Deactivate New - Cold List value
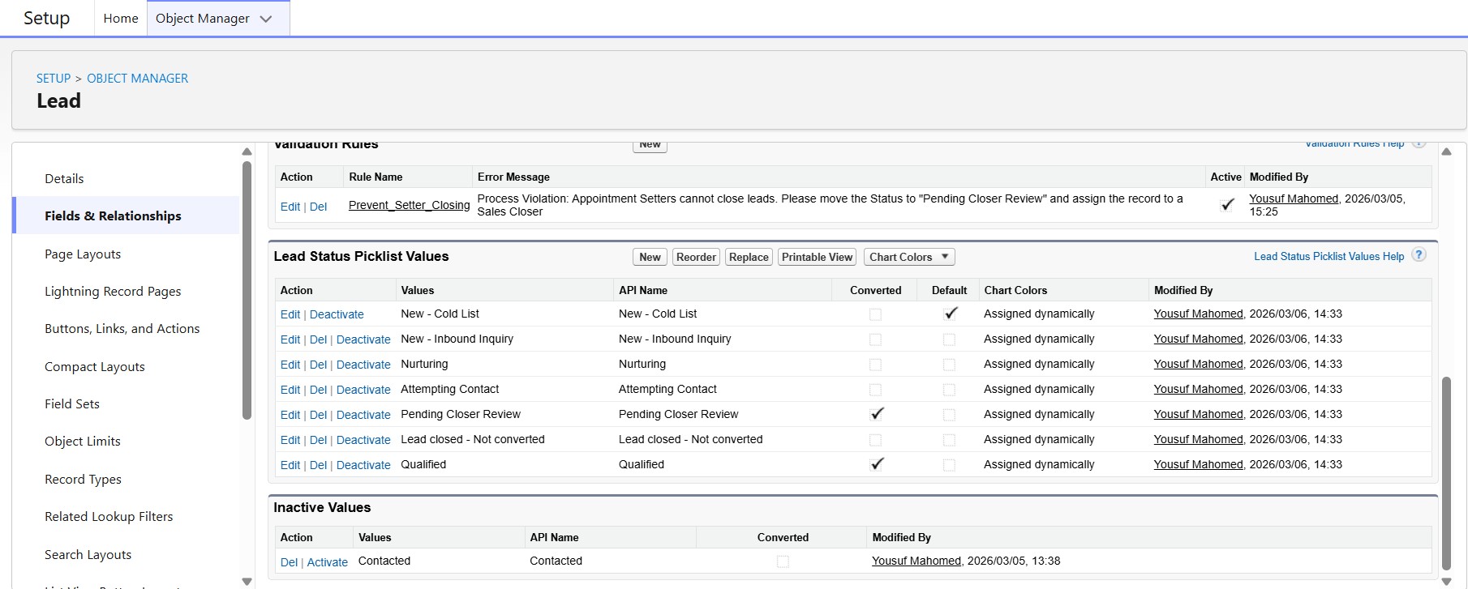 click(x=337, y=314)
